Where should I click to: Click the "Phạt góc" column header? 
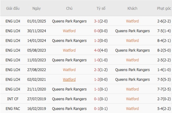(164, 8)
